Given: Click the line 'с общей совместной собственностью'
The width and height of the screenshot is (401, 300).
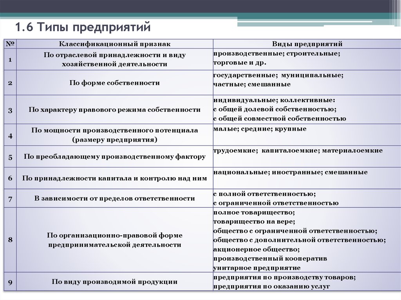Looking at the screenshot, I should [280, 119].
